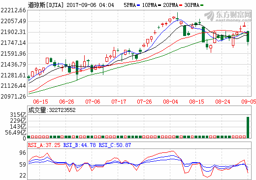The image size is (256, 180).
Task: Click the 30PMA legend label
Action: (x=192, y=5)
